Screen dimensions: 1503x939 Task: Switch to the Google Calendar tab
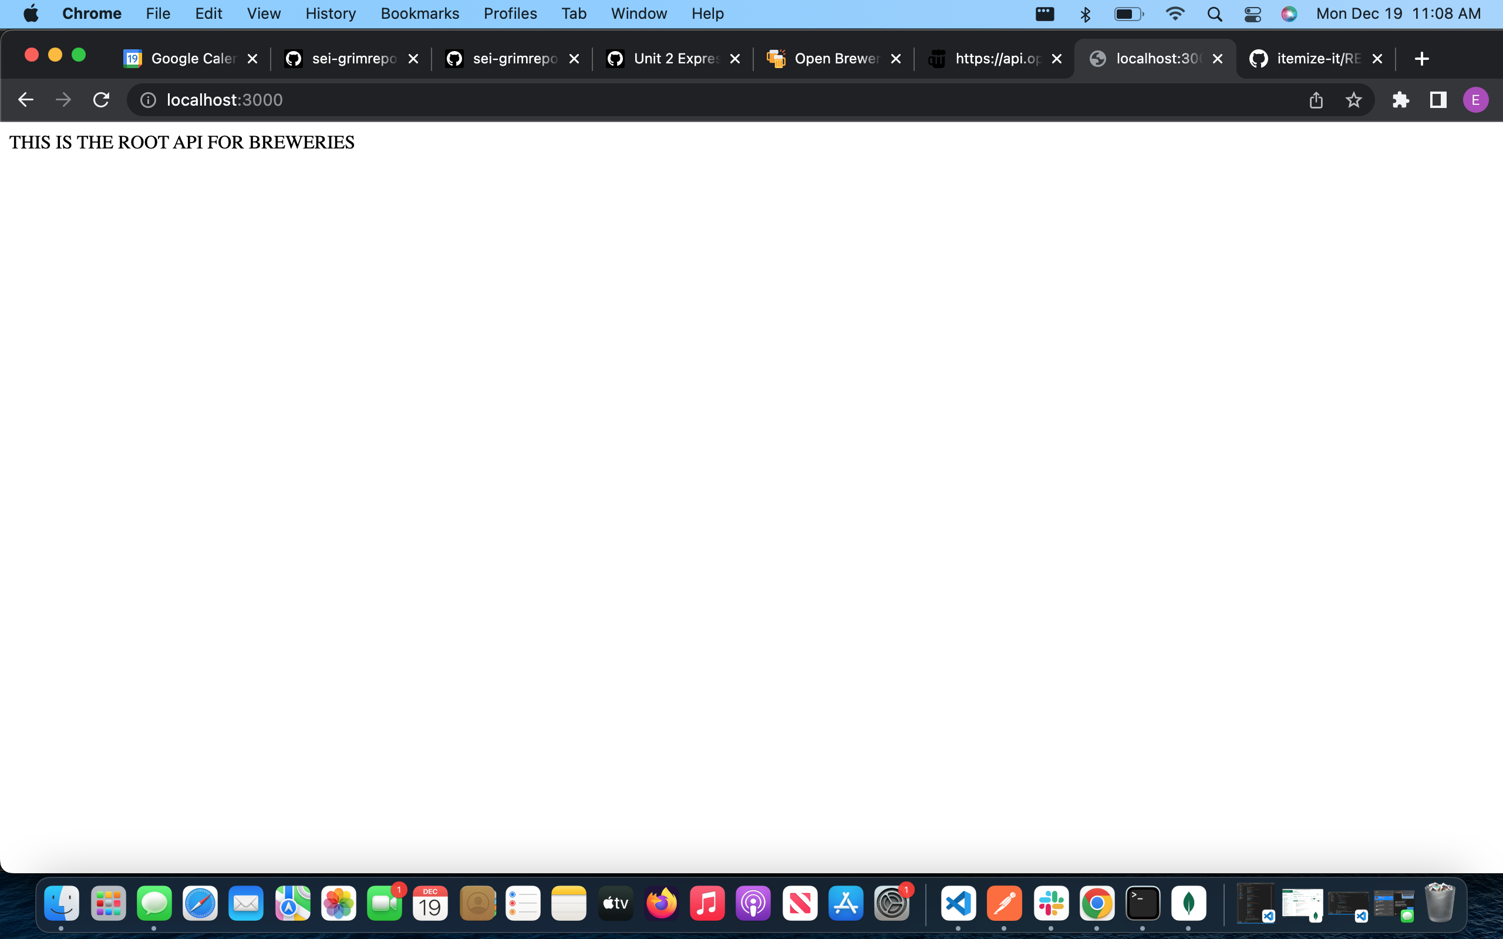click(x=186, y=59)
